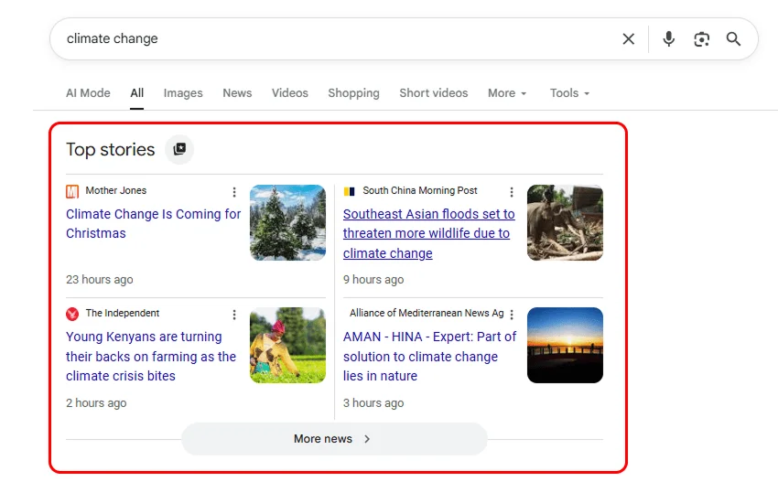Click the Mother Jones favicon
The width and height of the screenshot is (778, 503).
[72, 191]
